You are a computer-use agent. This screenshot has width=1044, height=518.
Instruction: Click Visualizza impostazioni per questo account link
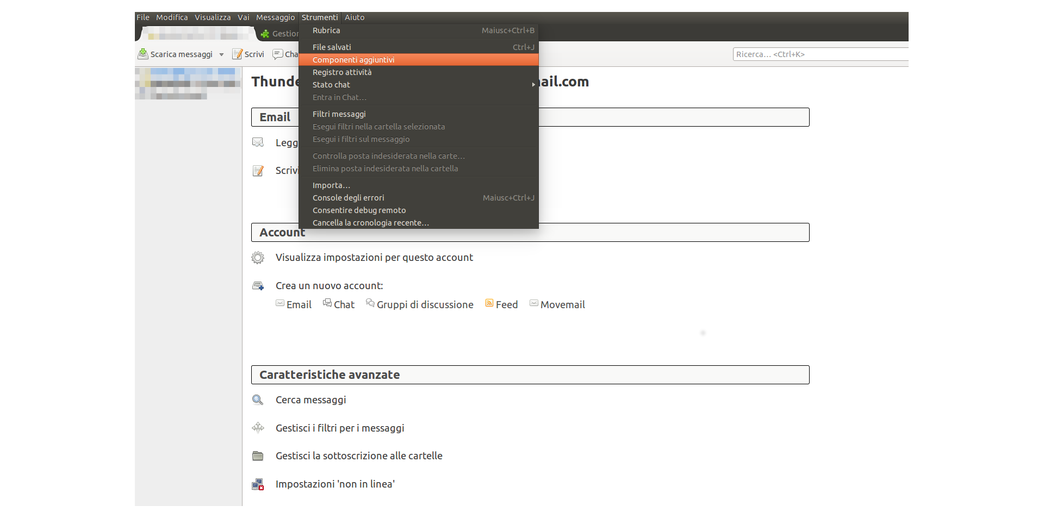pos(374,258)
